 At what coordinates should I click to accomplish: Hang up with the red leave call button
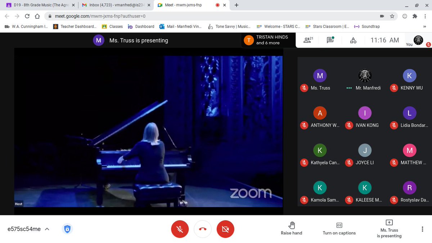coord(203,229)
